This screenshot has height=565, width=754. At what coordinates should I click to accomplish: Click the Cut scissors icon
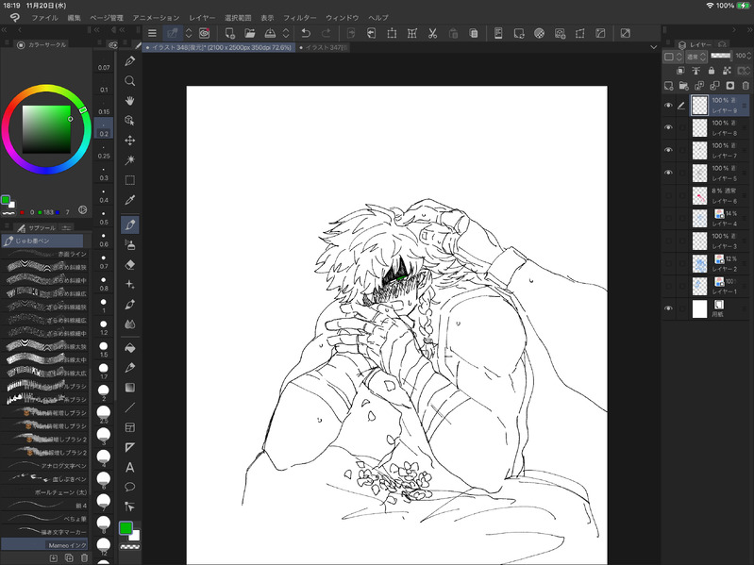432,33
